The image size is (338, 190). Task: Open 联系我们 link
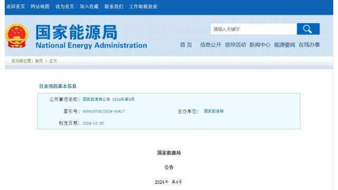(x=114, y=6)
